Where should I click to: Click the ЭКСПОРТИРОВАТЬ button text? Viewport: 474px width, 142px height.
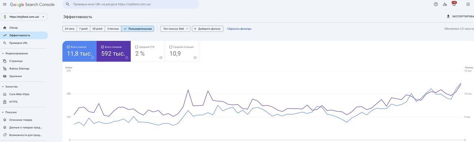(x=463, y=16)
